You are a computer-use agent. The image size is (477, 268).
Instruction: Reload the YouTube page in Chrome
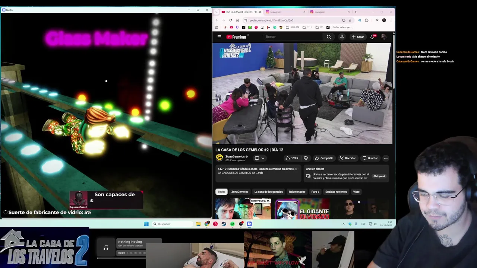click(x=230, y=20)
